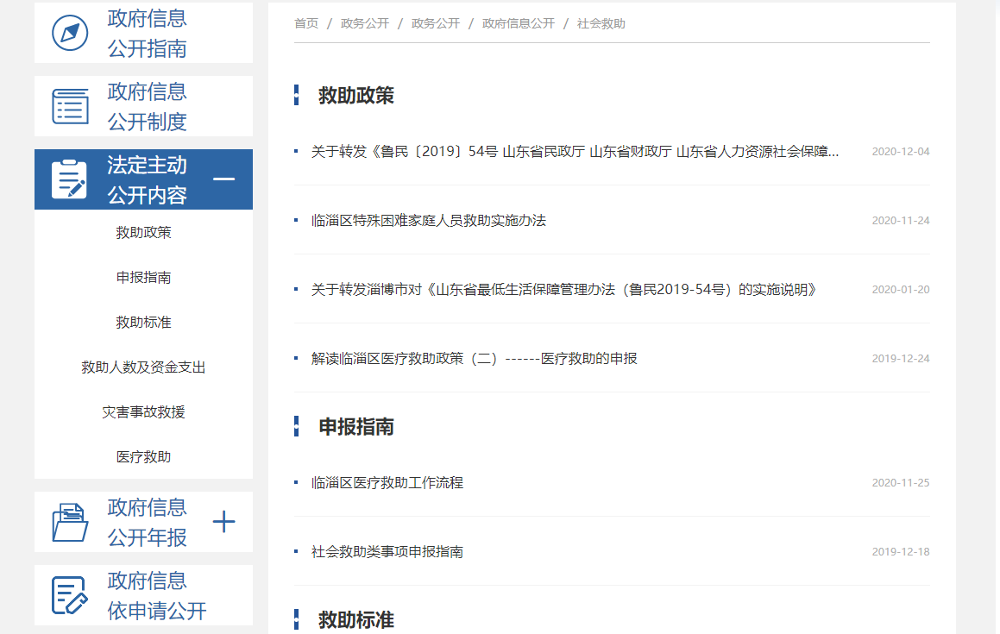Select 救助政策 in the sidebar submenu

(143, 233)
